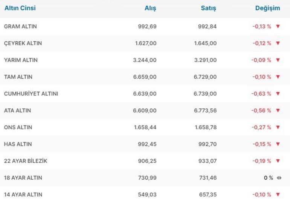Image resolution: width=290 pixels, height=200 pixels.
Task: Open the GRAM ALTIN row label
Action: point(20,27)
